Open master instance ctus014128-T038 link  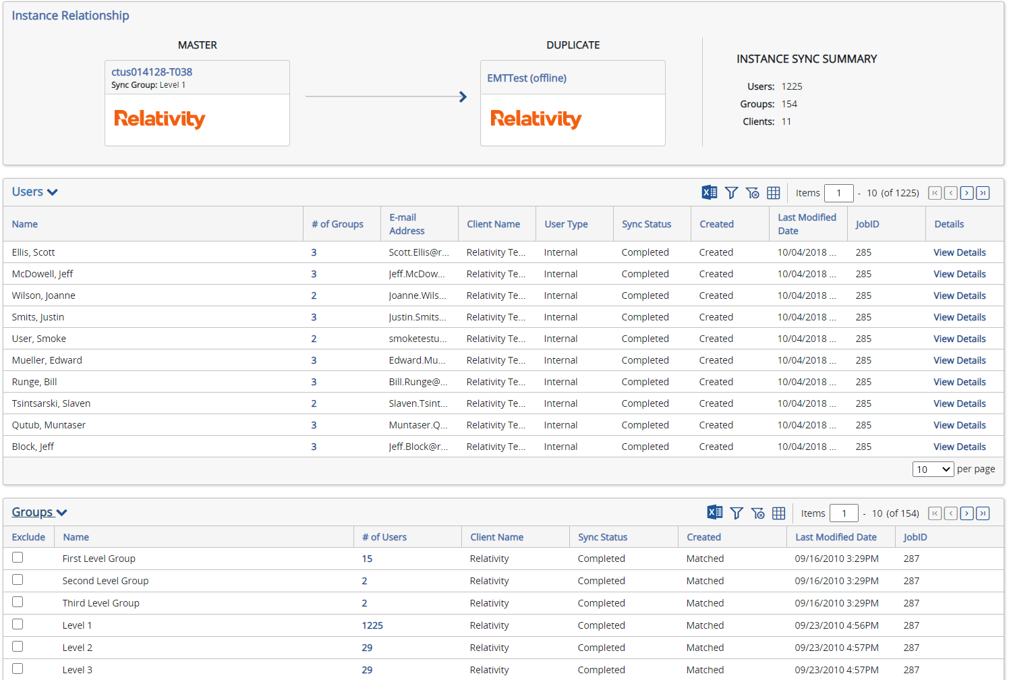pyautogui.click(x=152, y=72)
